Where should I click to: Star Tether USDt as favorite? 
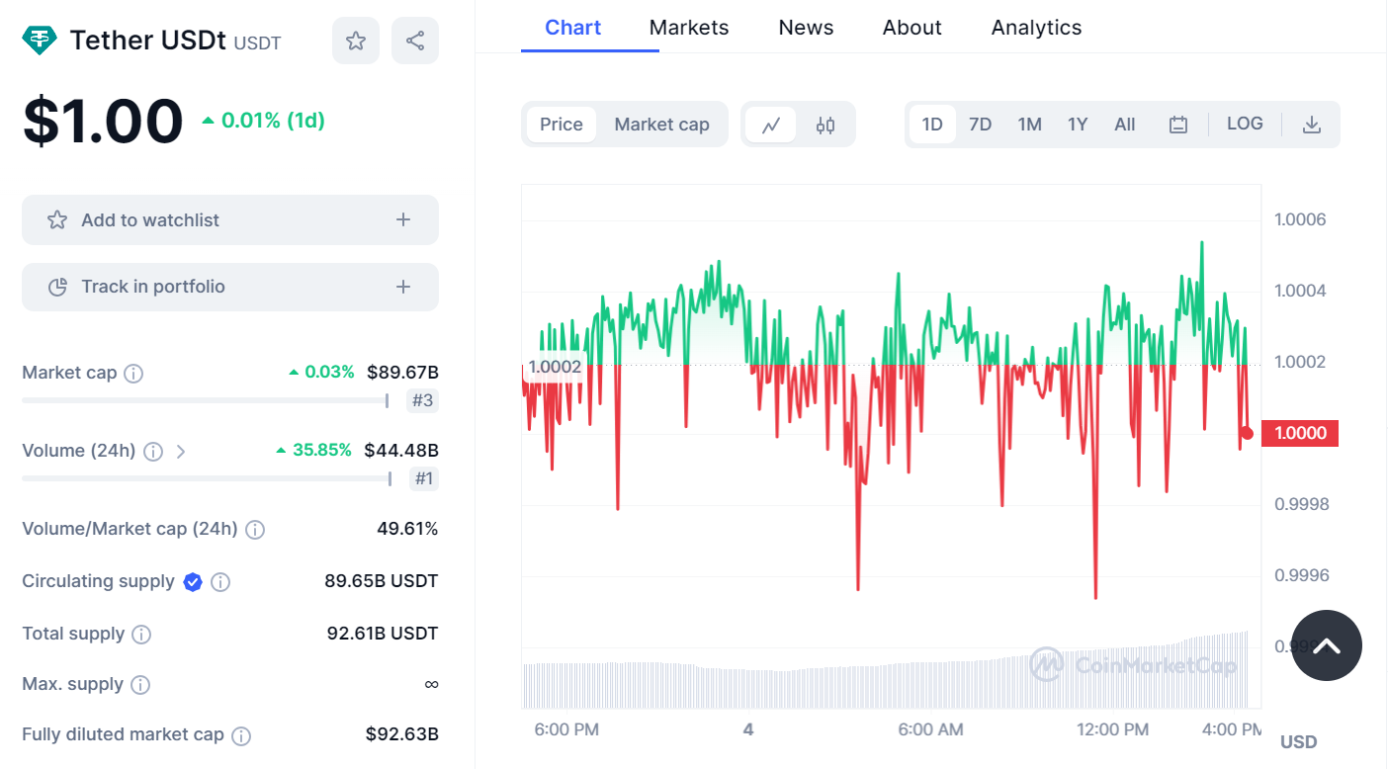click(x=356, y=41)
